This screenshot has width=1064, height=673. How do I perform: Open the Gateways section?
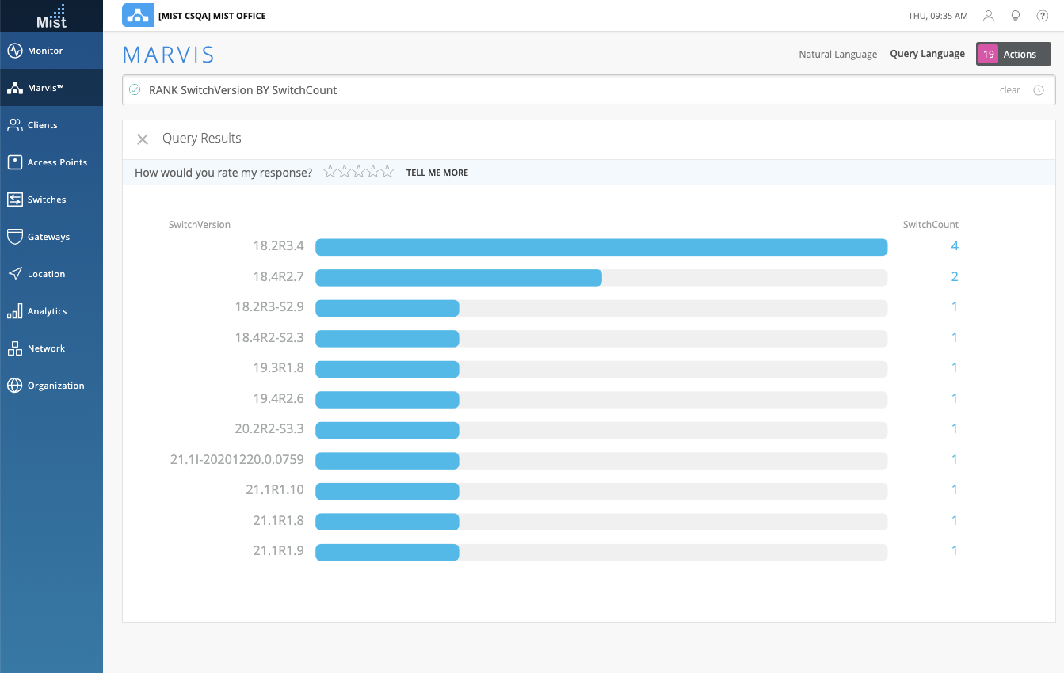48,237
